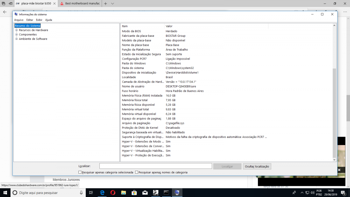Screen dimensions: 350x197
Task: Expand the Recursos de Hardware node
Action: click(16, 30)
